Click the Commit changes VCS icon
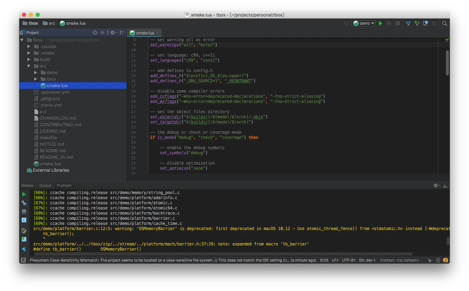469x291 pixels. [417, 23]
